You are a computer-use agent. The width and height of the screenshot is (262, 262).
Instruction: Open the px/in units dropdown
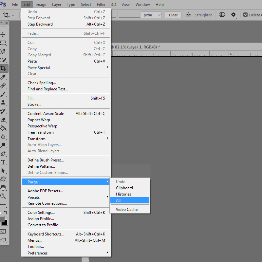tap(151, 15)
